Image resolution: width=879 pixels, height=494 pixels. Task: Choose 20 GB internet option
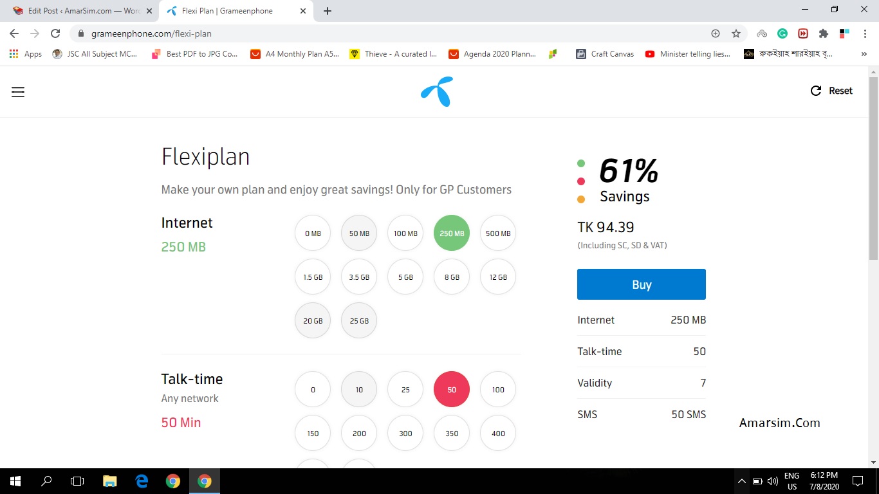[x=313, y=320]
